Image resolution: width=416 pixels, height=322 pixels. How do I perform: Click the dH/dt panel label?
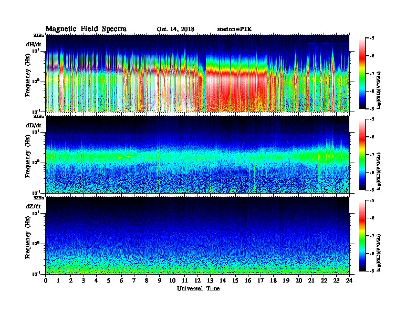[34, 44]
